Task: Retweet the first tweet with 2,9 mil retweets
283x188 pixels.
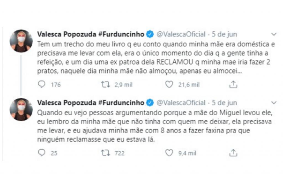Action: (x=105, y=85)
